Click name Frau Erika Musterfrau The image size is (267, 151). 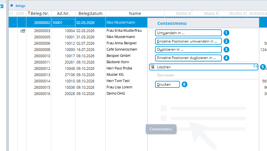(x=124, y=31)
